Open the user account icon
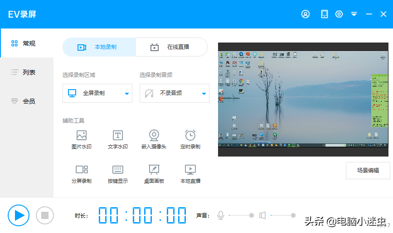This screenshot has width=393, height=233. pyautogui.click(x=305, y=14)
